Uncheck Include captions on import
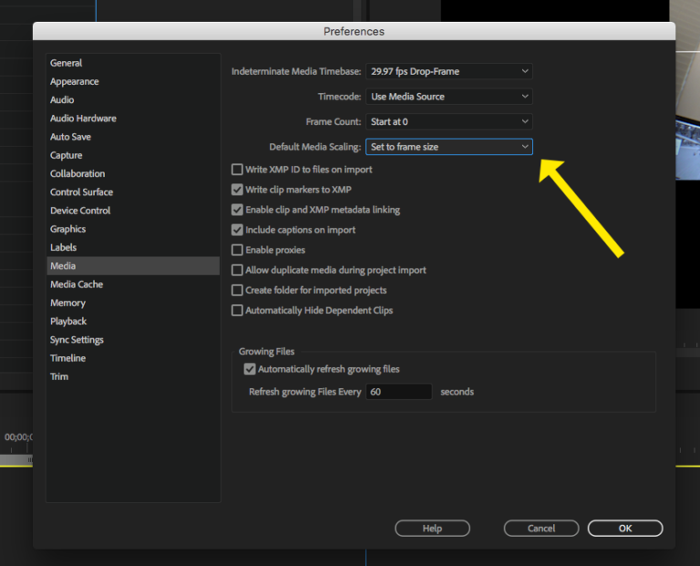 tap(237, 230)
